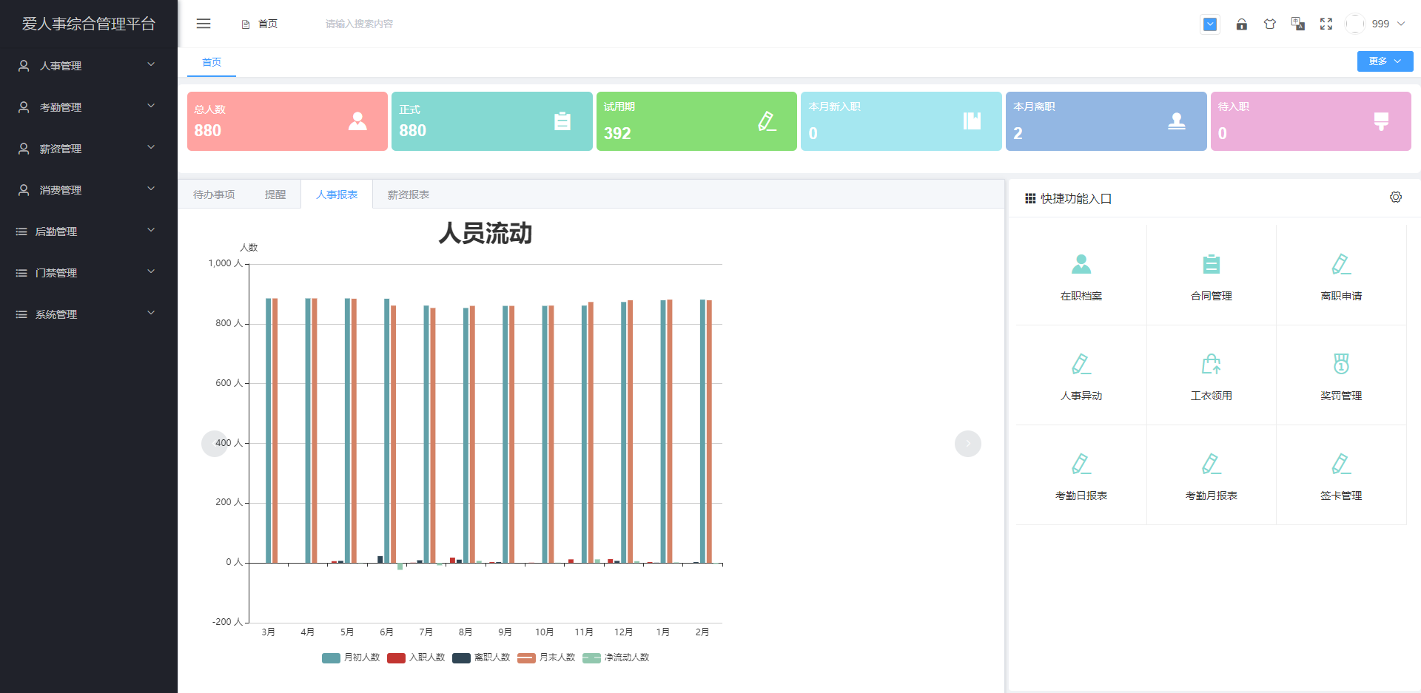Switch to the 薪资报表 tab

point(409,195)
